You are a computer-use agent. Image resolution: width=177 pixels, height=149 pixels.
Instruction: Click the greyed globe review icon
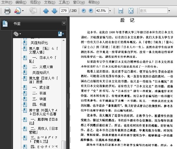click(x=33, y=11)
